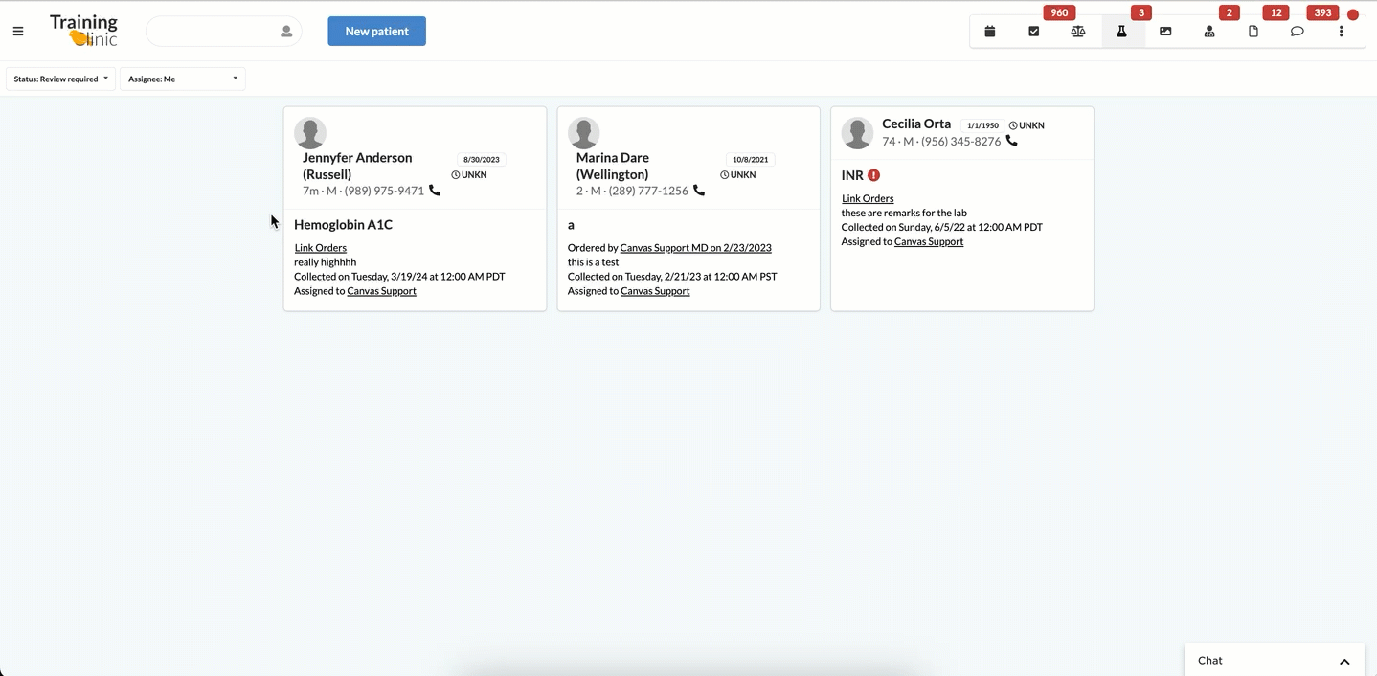Click Link Orders under Hemoglobin A1C
The width and height of the screenshot is (1377, 676).
pyautogui.click(x=321, y=248)
